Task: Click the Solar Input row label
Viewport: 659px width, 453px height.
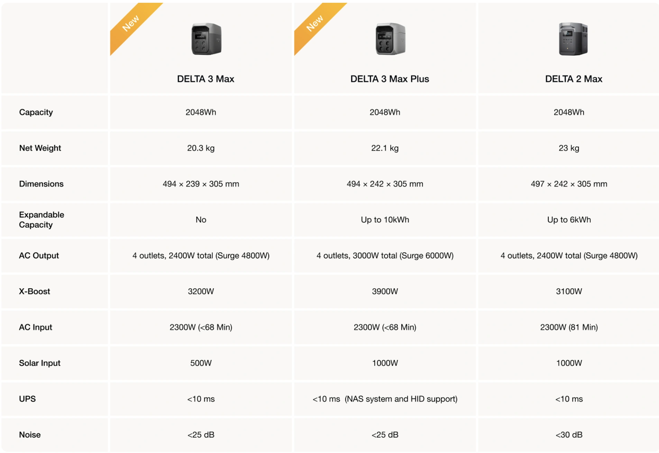Action: click(x=40, y=363)
